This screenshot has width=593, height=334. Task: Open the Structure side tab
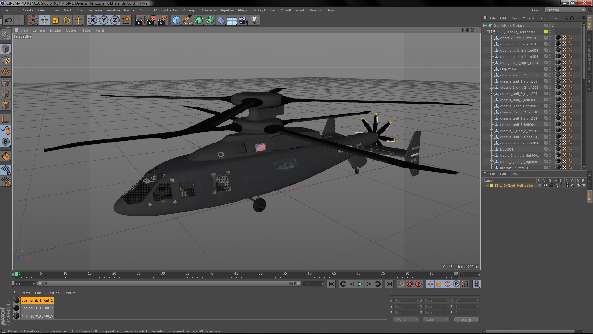pyautogui.click(x=589, y=83)
